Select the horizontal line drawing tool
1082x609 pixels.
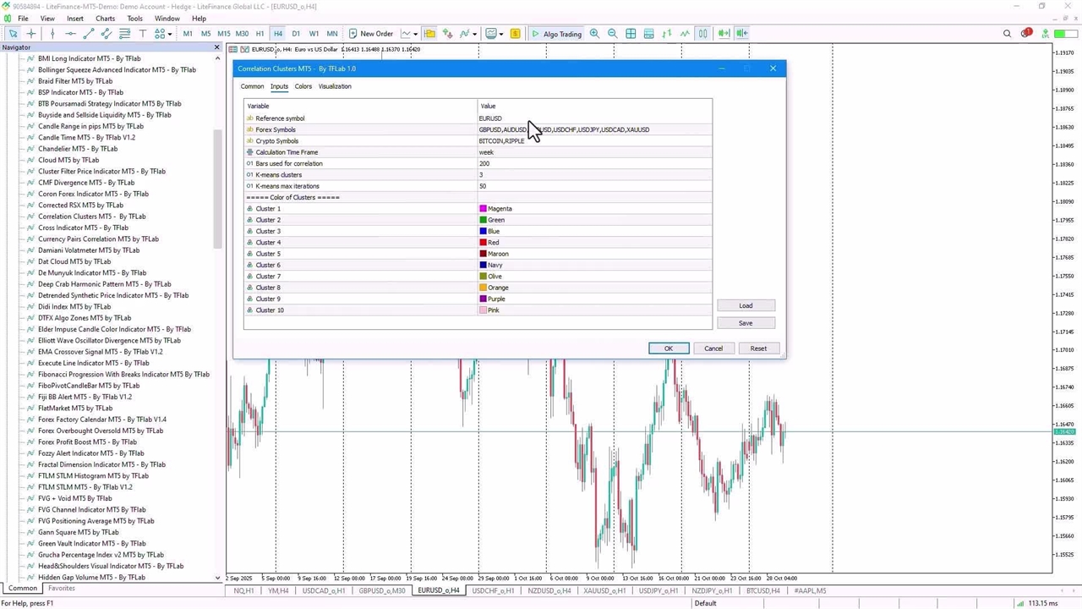tap(70, 34)
